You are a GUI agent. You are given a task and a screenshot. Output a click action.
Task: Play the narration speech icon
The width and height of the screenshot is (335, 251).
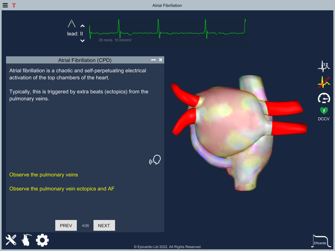point(155,160)
